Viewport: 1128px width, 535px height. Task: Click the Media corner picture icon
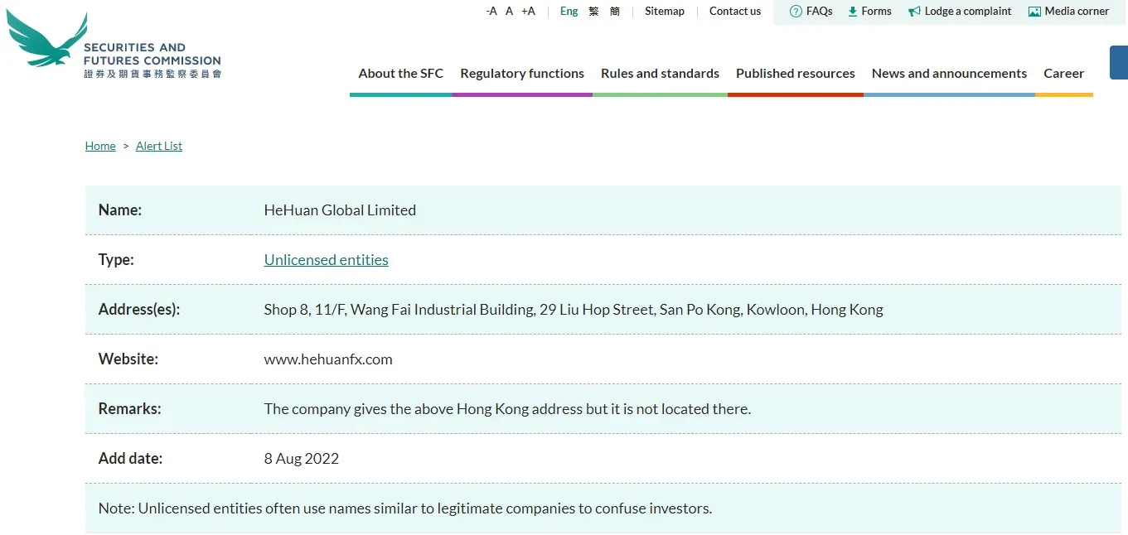[x=1034, y=12]
